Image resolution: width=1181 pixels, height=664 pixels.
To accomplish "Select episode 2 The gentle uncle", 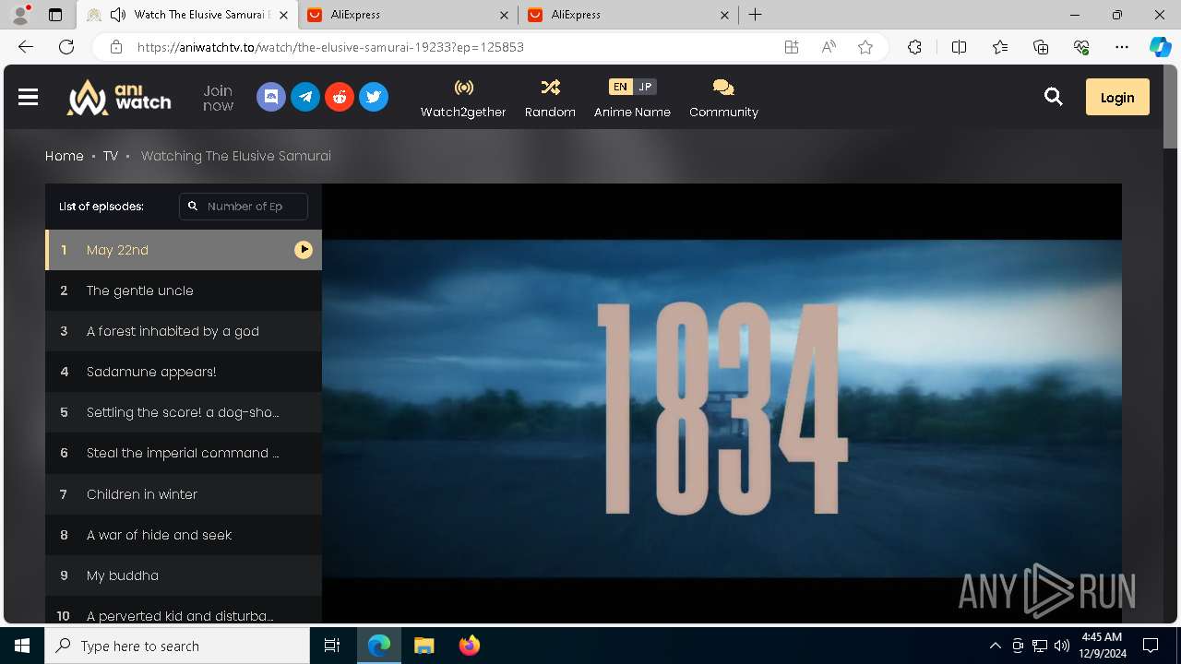I will click(x=184, y=290).
